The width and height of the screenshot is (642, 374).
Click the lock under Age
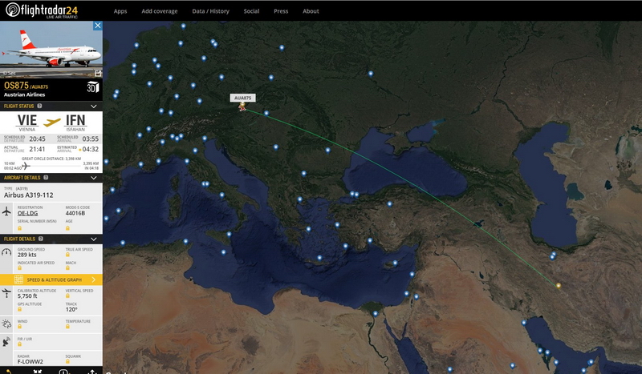tap(67, 228)
